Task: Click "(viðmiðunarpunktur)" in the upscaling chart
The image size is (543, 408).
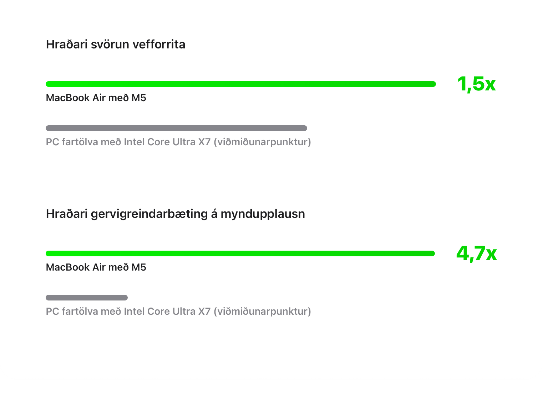Action: [x=263, y=312]
